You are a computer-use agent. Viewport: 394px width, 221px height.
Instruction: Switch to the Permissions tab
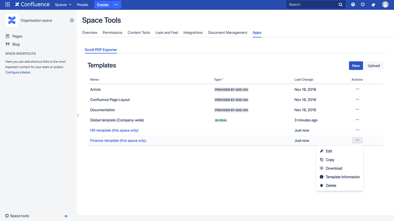click(112, 33)
